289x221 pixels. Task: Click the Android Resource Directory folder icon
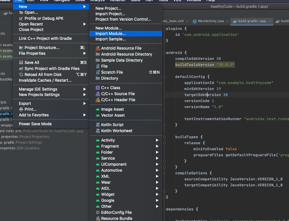(x=98, y=54)
